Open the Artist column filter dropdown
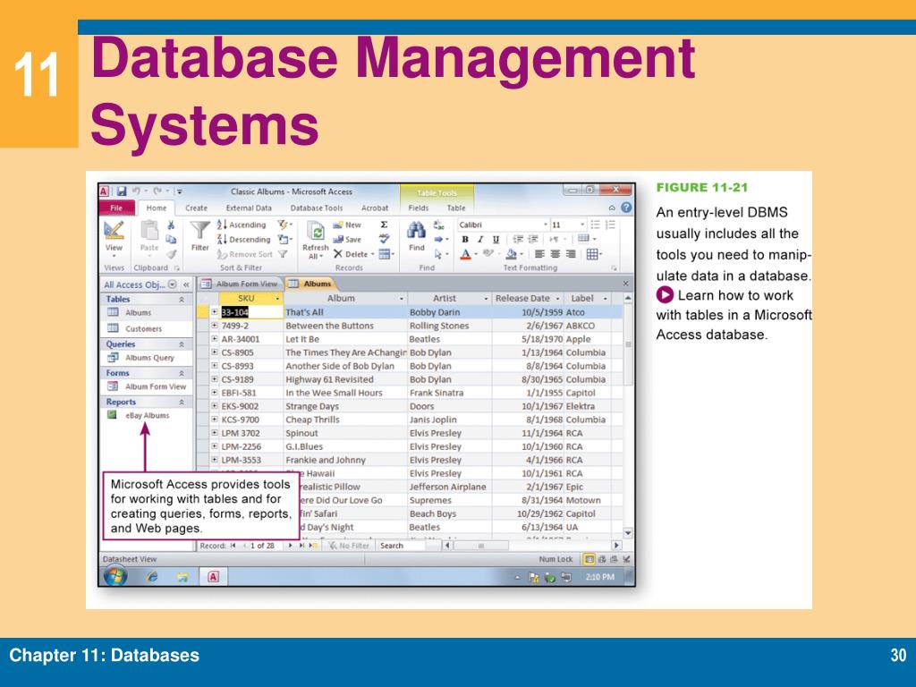This screenshot has height=687, width=916. point(486,299)
